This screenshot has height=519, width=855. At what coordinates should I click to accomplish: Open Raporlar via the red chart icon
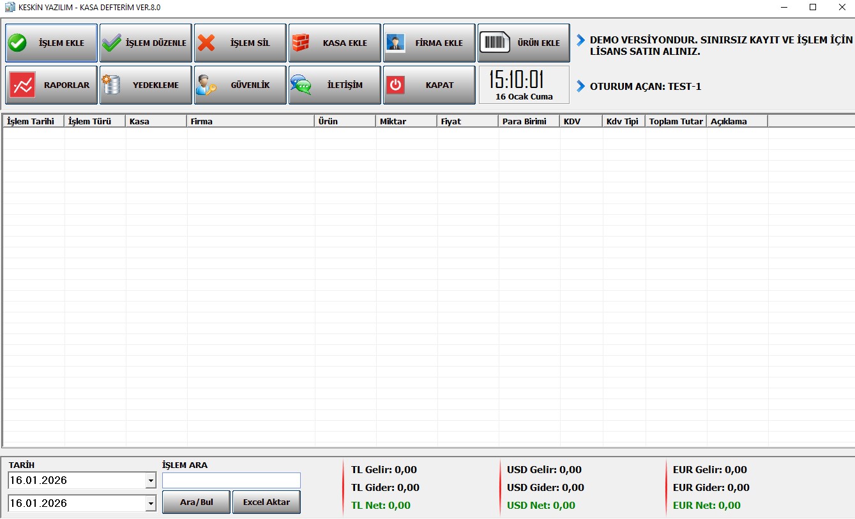point(23,85)
